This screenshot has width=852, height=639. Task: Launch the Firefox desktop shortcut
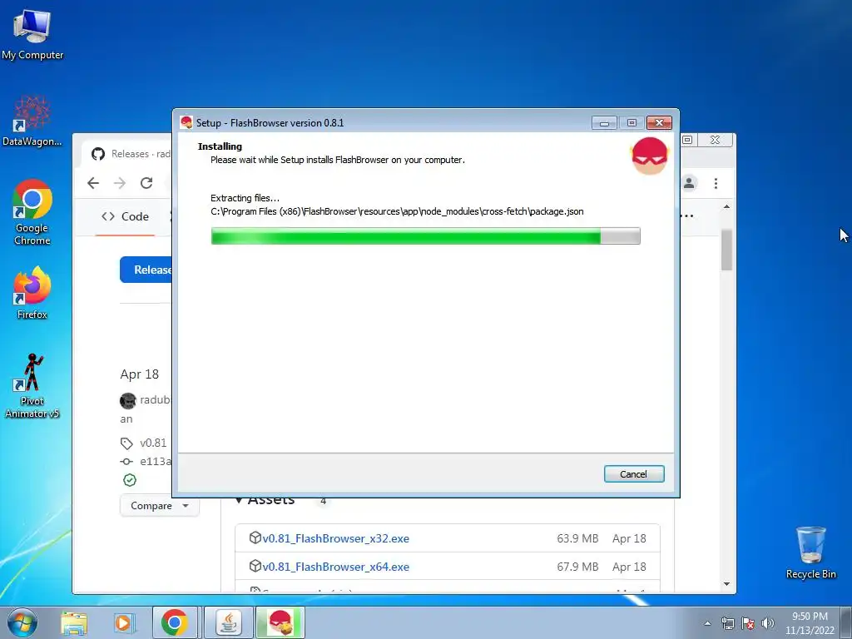click(32, 293)
